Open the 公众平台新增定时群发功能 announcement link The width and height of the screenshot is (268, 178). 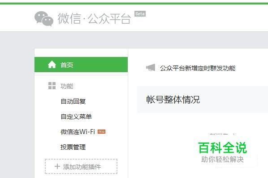[x=198, y=68]
